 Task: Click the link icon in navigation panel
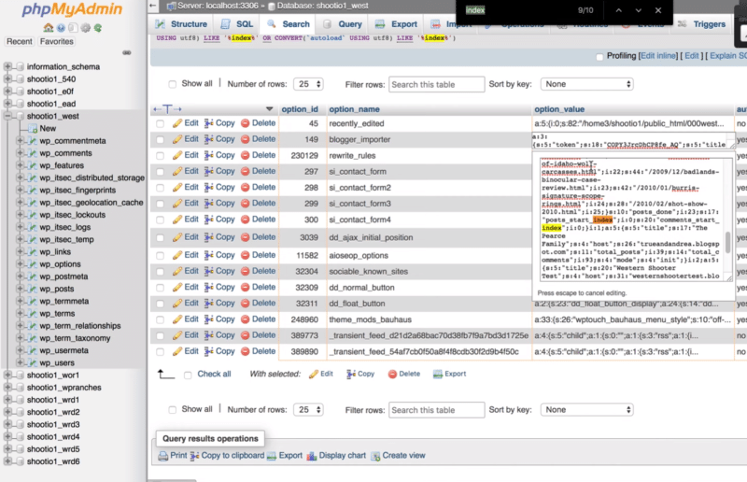[127, 52]
